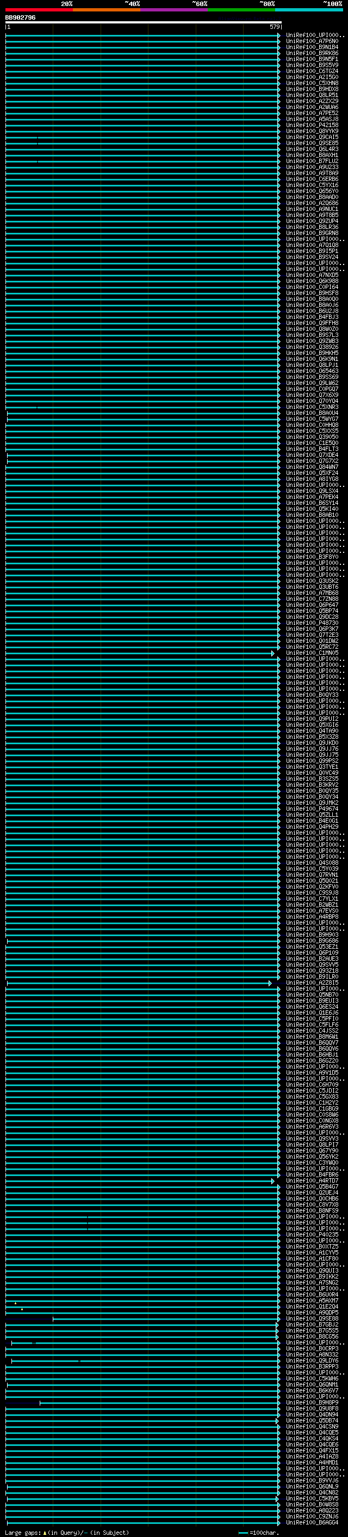Click the green ~80% identity legend segment
This screenshot has height=1537, width=348.
241,10
